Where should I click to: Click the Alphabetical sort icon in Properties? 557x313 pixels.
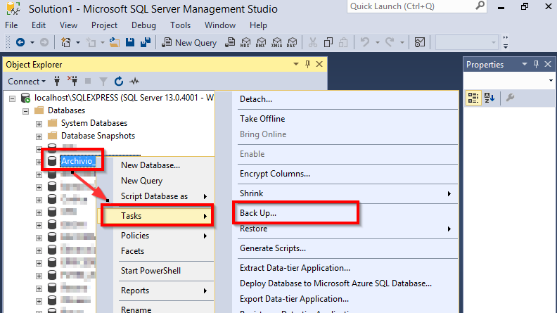tap(489, 98)
